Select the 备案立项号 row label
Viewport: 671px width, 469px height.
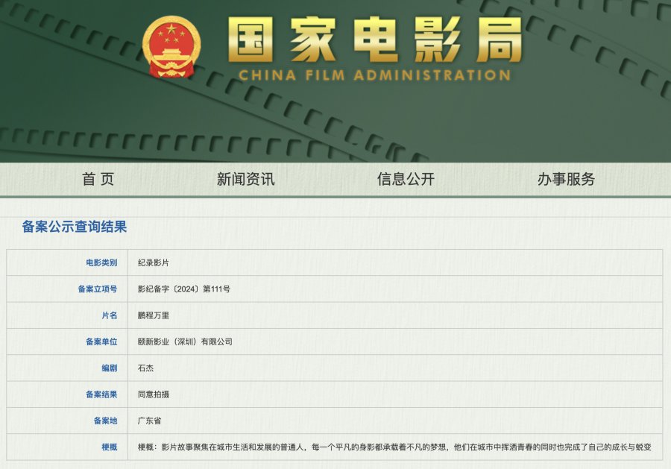coord(98,289)
